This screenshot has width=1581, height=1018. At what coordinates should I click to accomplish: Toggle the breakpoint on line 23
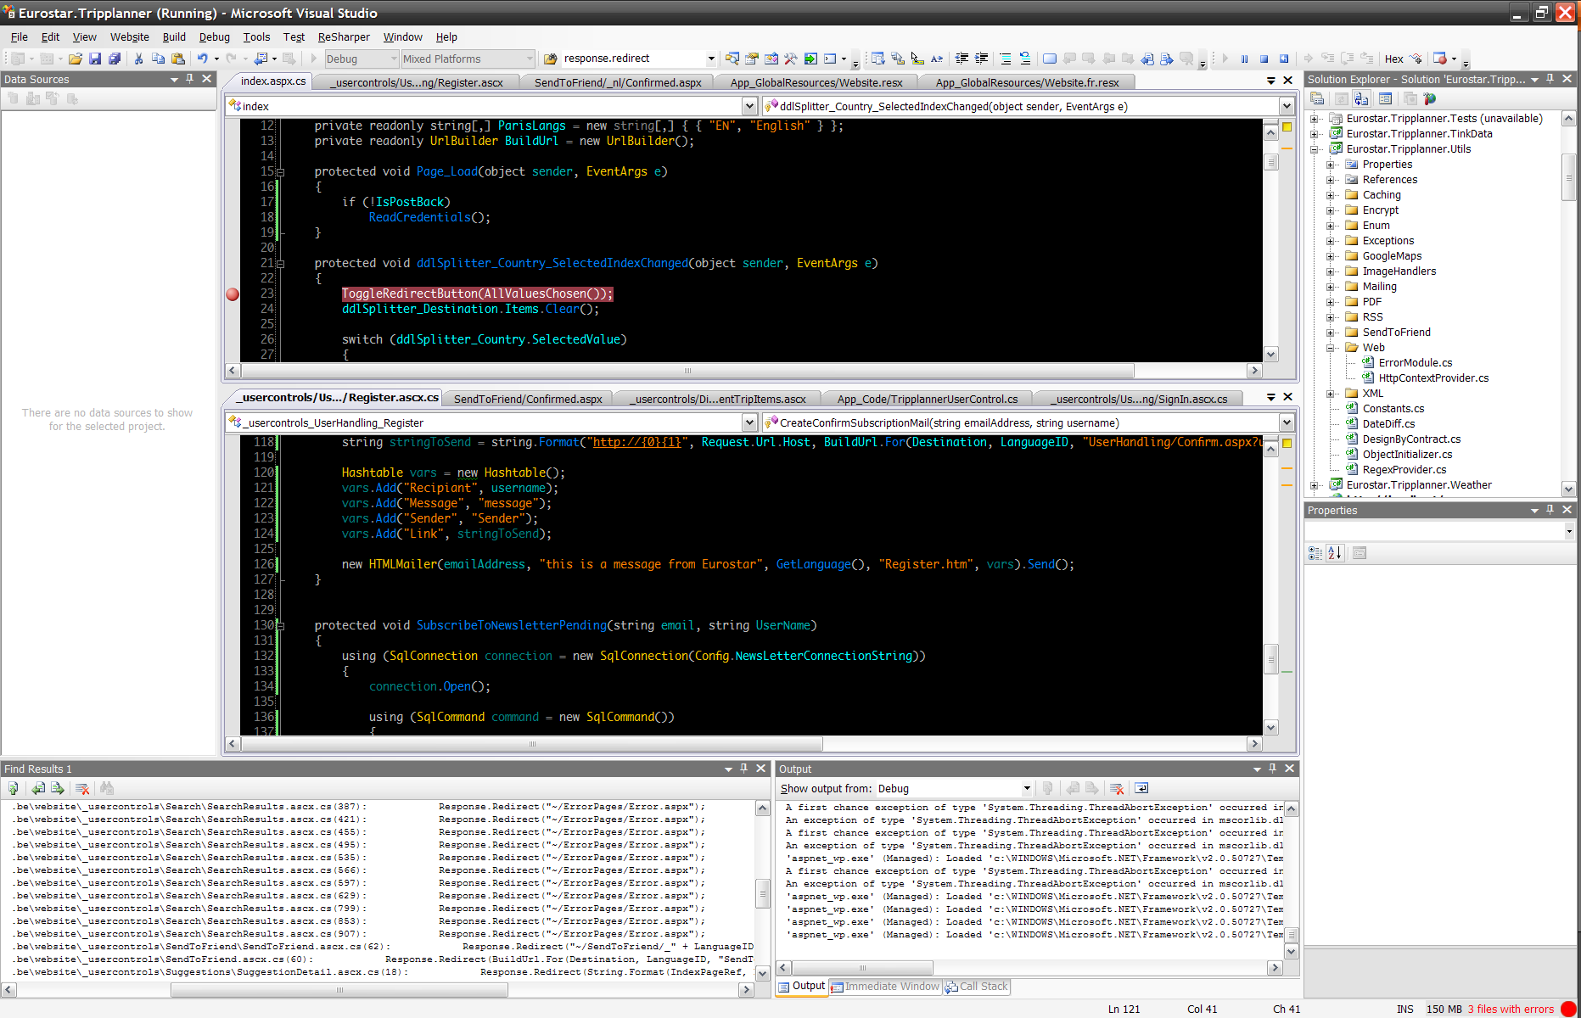coord(233,294)
